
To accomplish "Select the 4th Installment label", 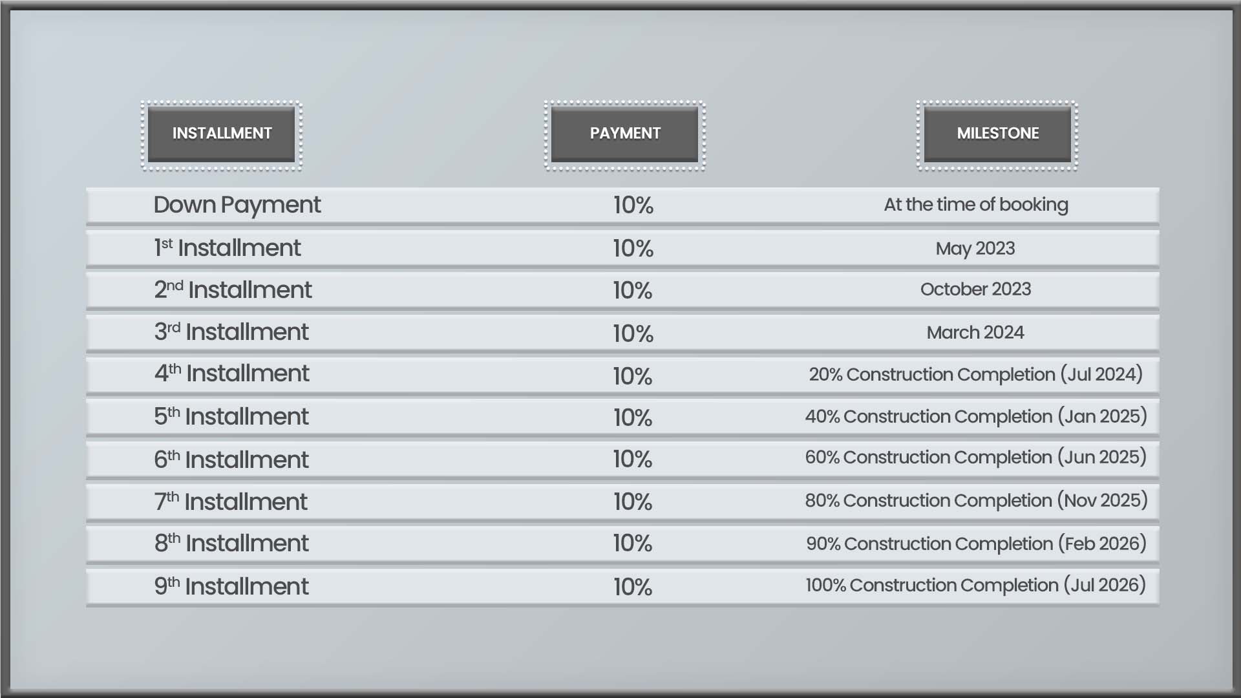I will [x=231, y=374].
